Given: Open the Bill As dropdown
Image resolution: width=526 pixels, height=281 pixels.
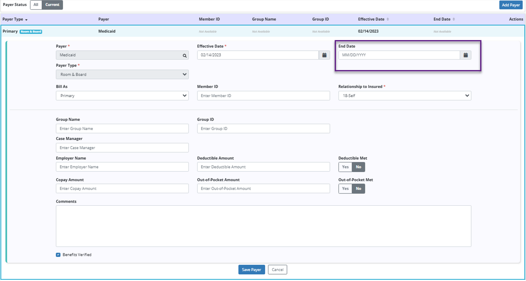Looking at the screenshot, I should pyautogui.click(x=122, y=96).
